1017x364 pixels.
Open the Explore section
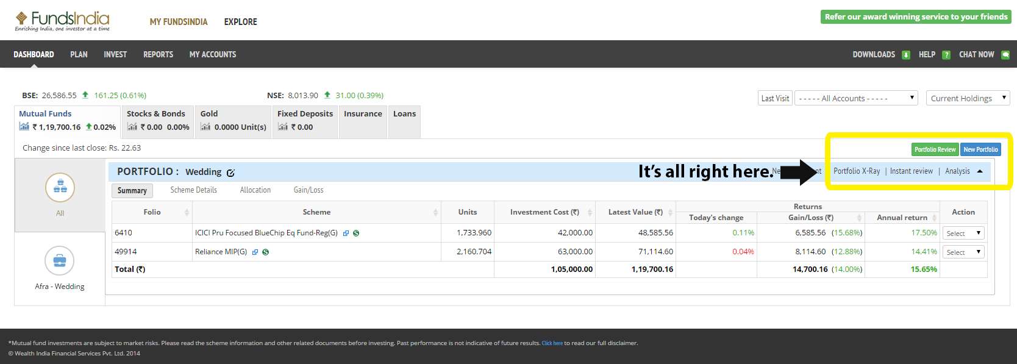click(240, 22)
